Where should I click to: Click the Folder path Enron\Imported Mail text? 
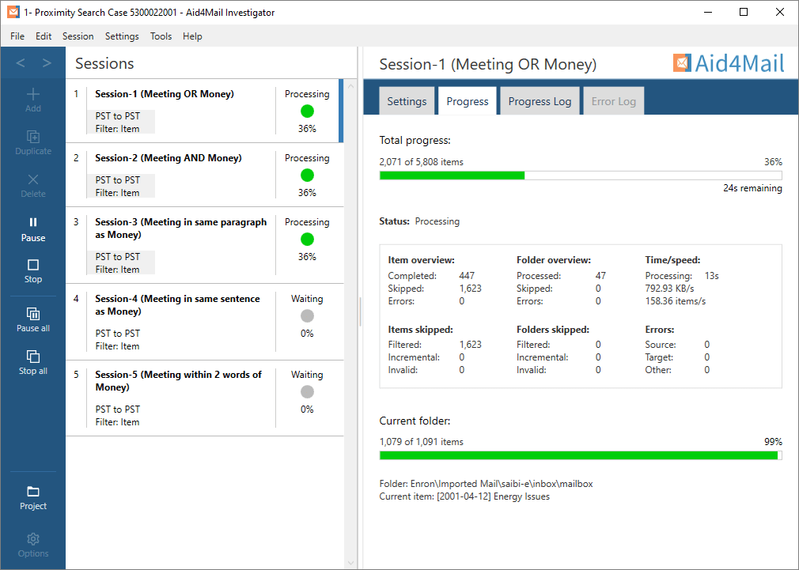[487, 483]
